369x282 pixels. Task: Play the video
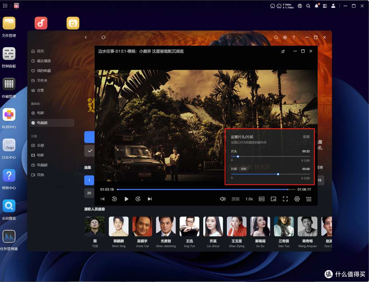[x=126, y=199]
